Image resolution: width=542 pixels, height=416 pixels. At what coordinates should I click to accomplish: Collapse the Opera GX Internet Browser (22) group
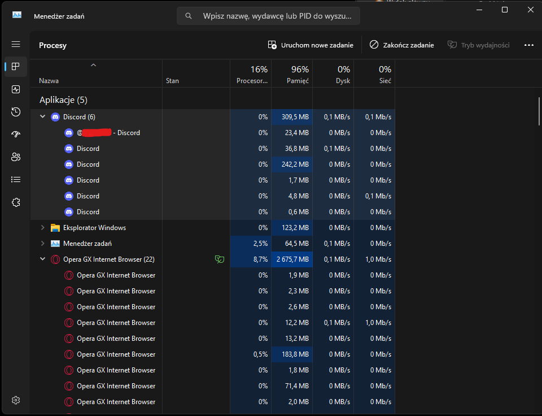click(42, 259)
